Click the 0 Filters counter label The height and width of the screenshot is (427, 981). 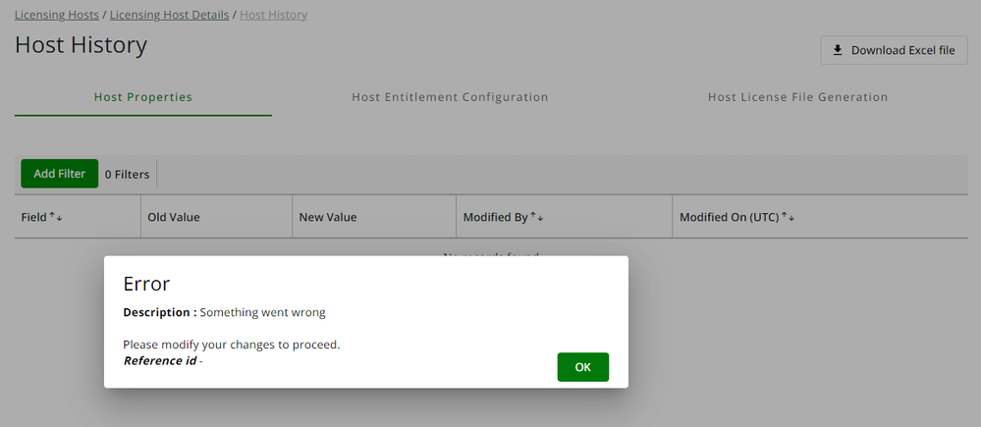click(127, 174)
